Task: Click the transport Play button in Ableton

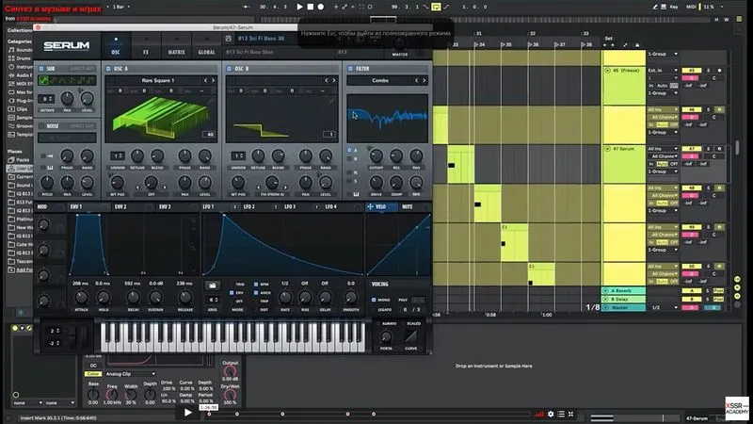Action: tap(299, 7)
